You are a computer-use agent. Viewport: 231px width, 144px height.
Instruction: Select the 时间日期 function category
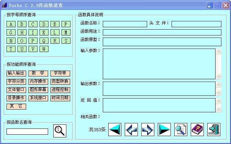click(x=60, y=98)
